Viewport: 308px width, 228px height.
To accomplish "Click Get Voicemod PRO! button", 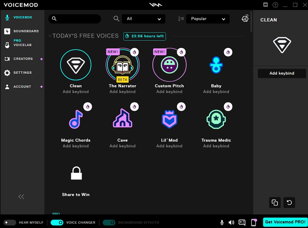I will click(x=285, y=222).
